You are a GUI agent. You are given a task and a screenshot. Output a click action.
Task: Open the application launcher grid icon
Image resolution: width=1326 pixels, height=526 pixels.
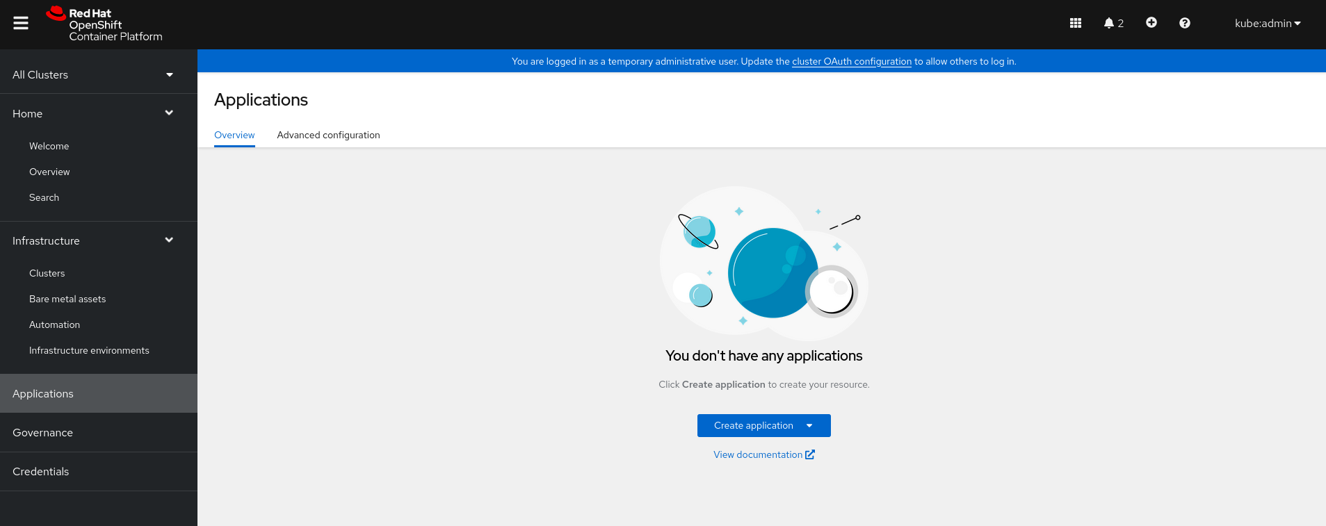pyautogui.click(x=1075, y=23)
